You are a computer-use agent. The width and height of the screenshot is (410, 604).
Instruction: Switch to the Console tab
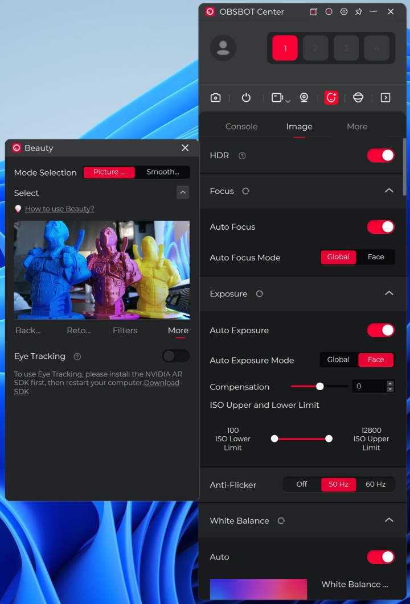(x=241, y=126)
